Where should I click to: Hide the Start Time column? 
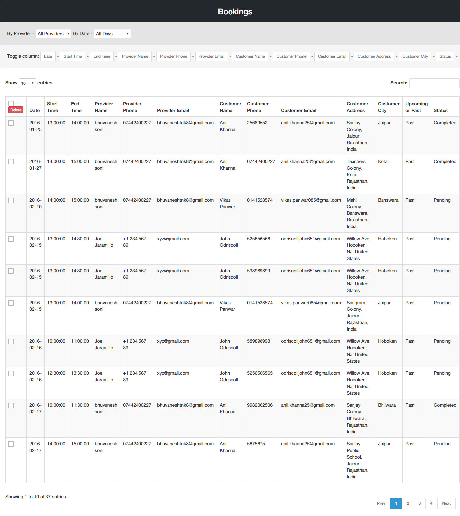tap(73, 56)
